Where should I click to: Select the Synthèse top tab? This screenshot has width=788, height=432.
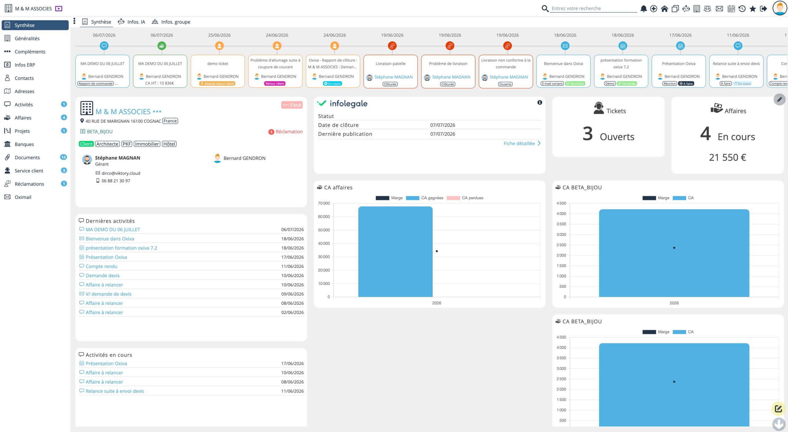tap(96, 22)
